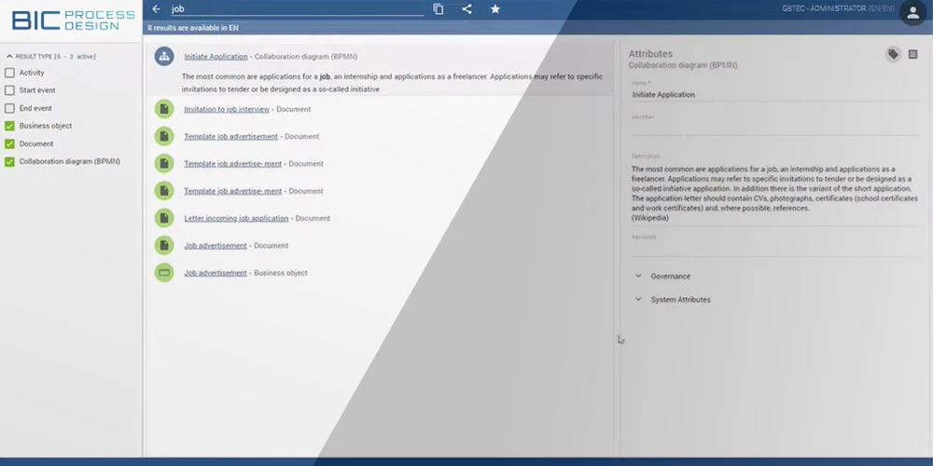Click the copy icon in the top bar
The height and width of the screenshot is (466, 933).
point(439,9)
